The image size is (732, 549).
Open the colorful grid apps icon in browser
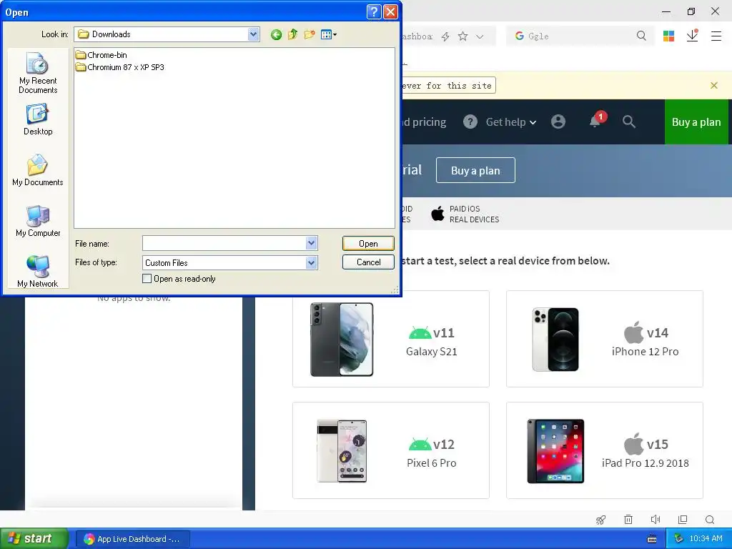[668, 36]
